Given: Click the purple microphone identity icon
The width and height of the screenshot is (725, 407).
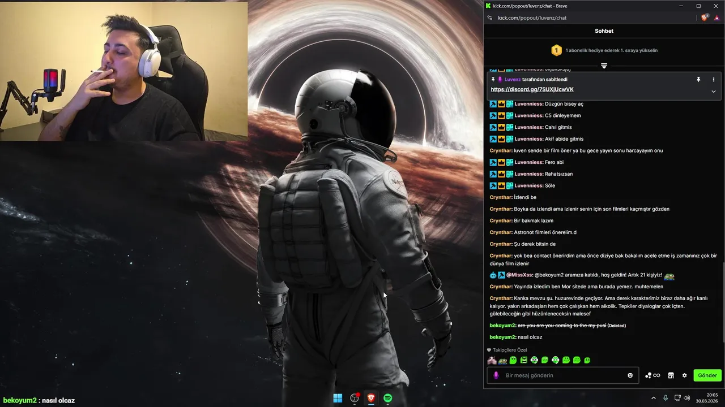Looking at the screenshot, I should pyautogui.click(x=496, y=375).
